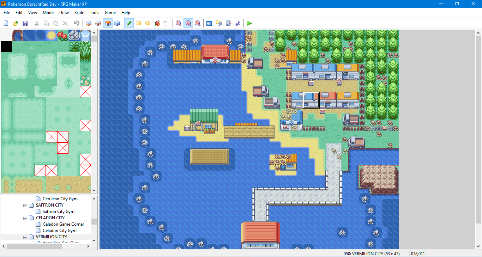The image size is (482, 257).
Task: Click the "038,011" coordinates in the status bar
Action: (418, 253)
